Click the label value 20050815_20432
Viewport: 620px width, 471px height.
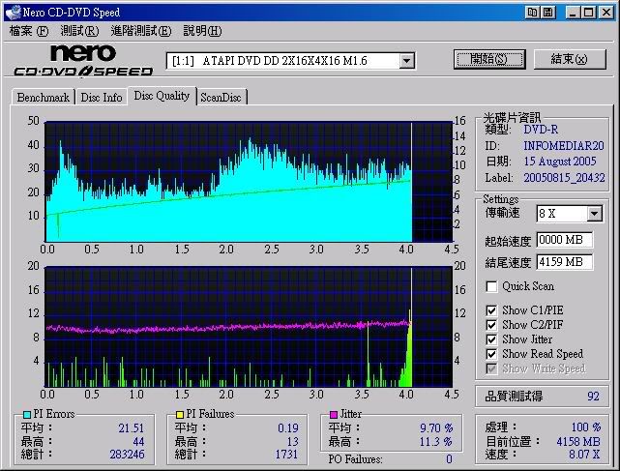pos(564,178)
